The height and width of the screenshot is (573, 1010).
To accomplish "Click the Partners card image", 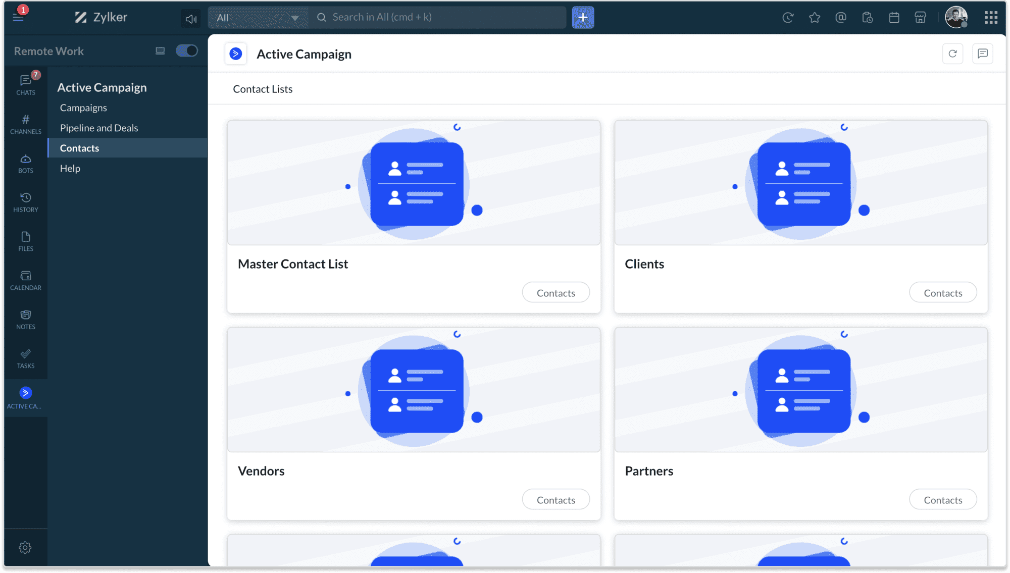I will pos(801,390).
